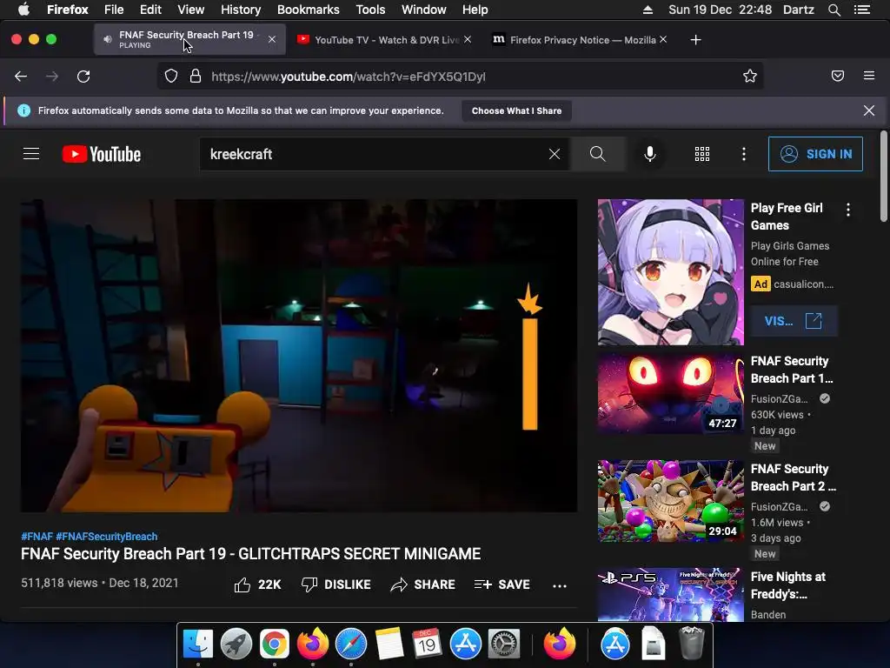Open Control Center list icon in menu bar
Viewport: 890px width, 668px height.
(862, 10)
